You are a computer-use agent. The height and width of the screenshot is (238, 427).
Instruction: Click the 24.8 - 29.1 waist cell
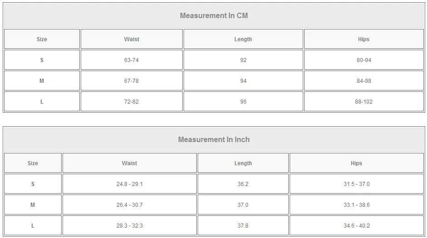point(129,184)
